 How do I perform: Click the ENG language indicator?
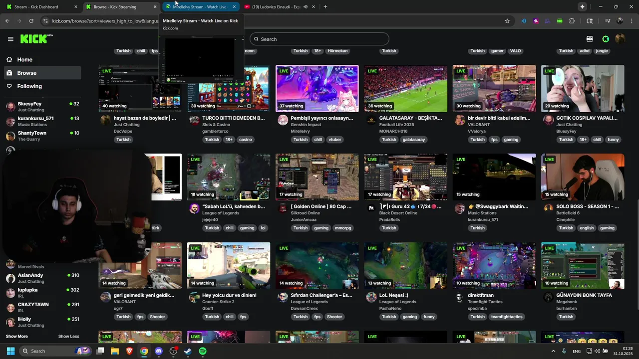577,351
